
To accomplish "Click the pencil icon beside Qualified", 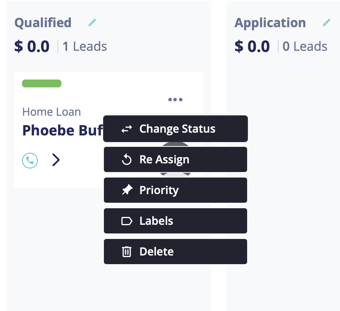I will point(92,22).
